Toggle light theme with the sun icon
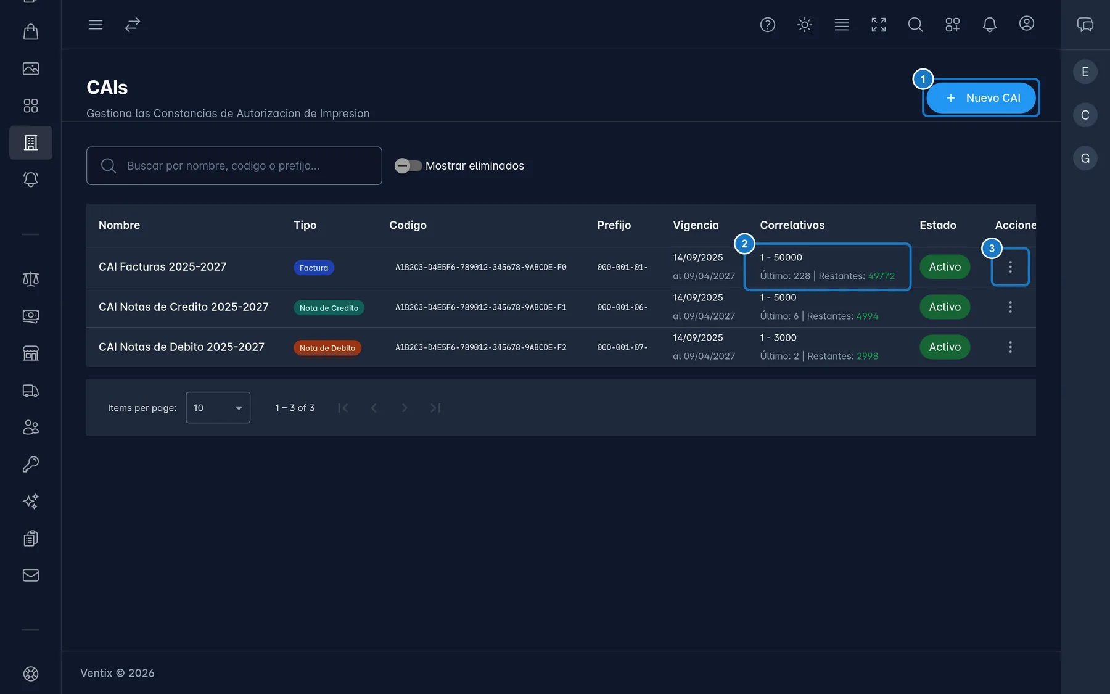 pos(805,25)
